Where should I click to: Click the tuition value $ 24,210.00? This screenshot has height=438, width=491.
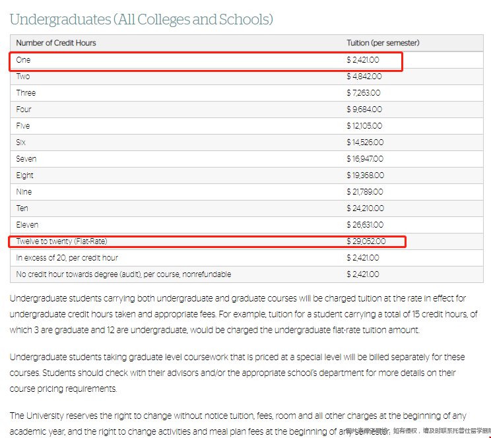(x=365, y=208)
